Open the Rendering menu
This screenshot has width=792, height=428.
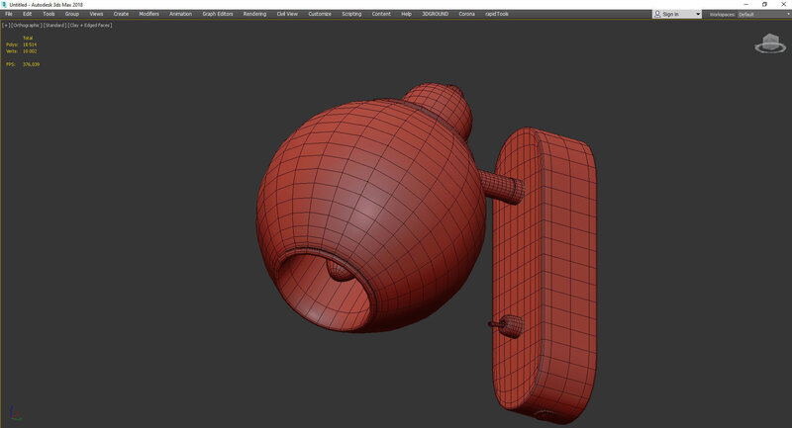click(x=254, y=15)
